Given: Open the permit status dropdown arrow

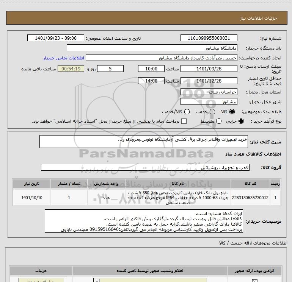Looking at the screenshot, I should point(97,280).
